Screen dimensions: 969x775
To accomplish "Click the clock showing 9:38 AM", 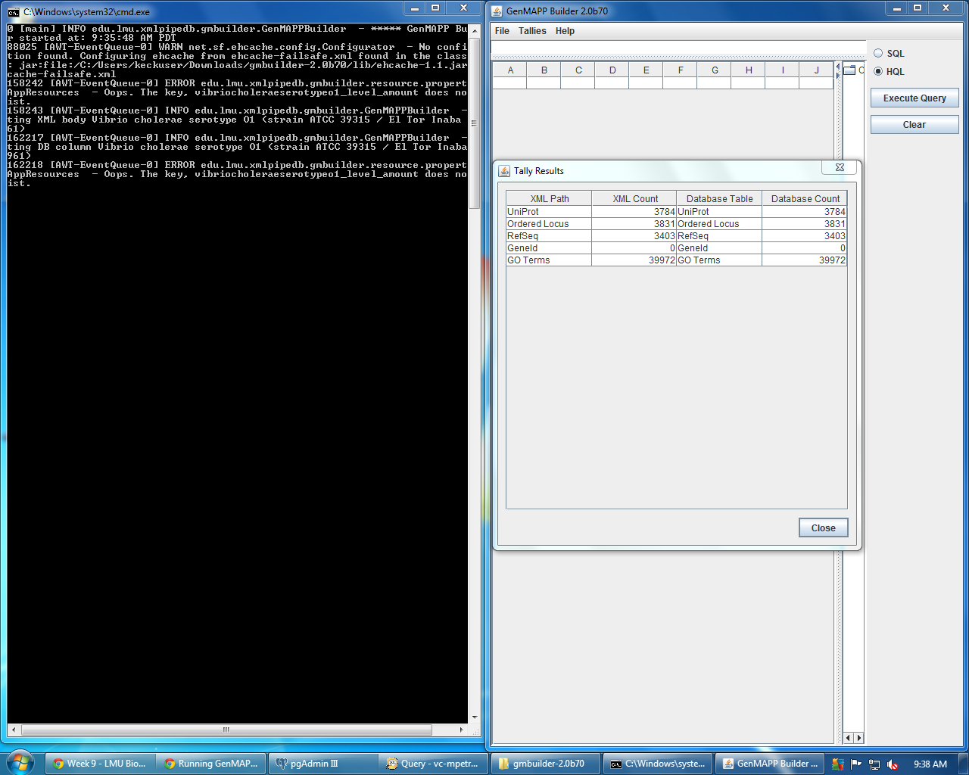I will (930, 764).
